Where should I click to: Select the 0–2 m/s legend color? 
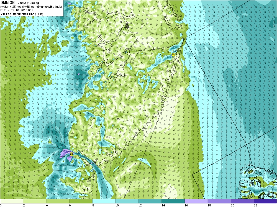[x=12, y=201]
